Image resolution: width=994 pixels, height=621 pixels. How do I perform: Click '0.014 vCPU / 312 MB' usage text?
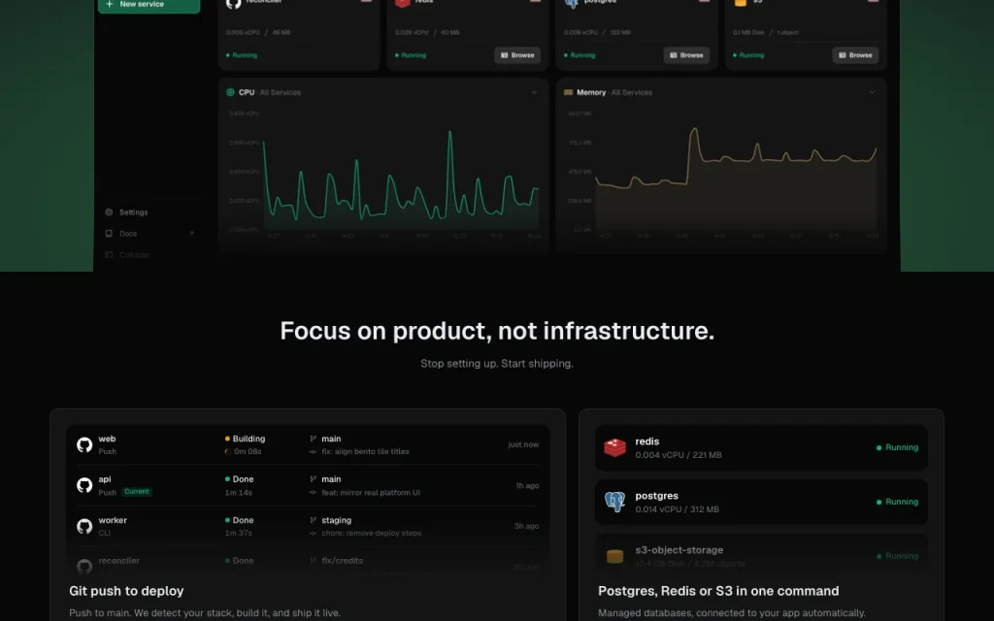[x=677, y=509]
